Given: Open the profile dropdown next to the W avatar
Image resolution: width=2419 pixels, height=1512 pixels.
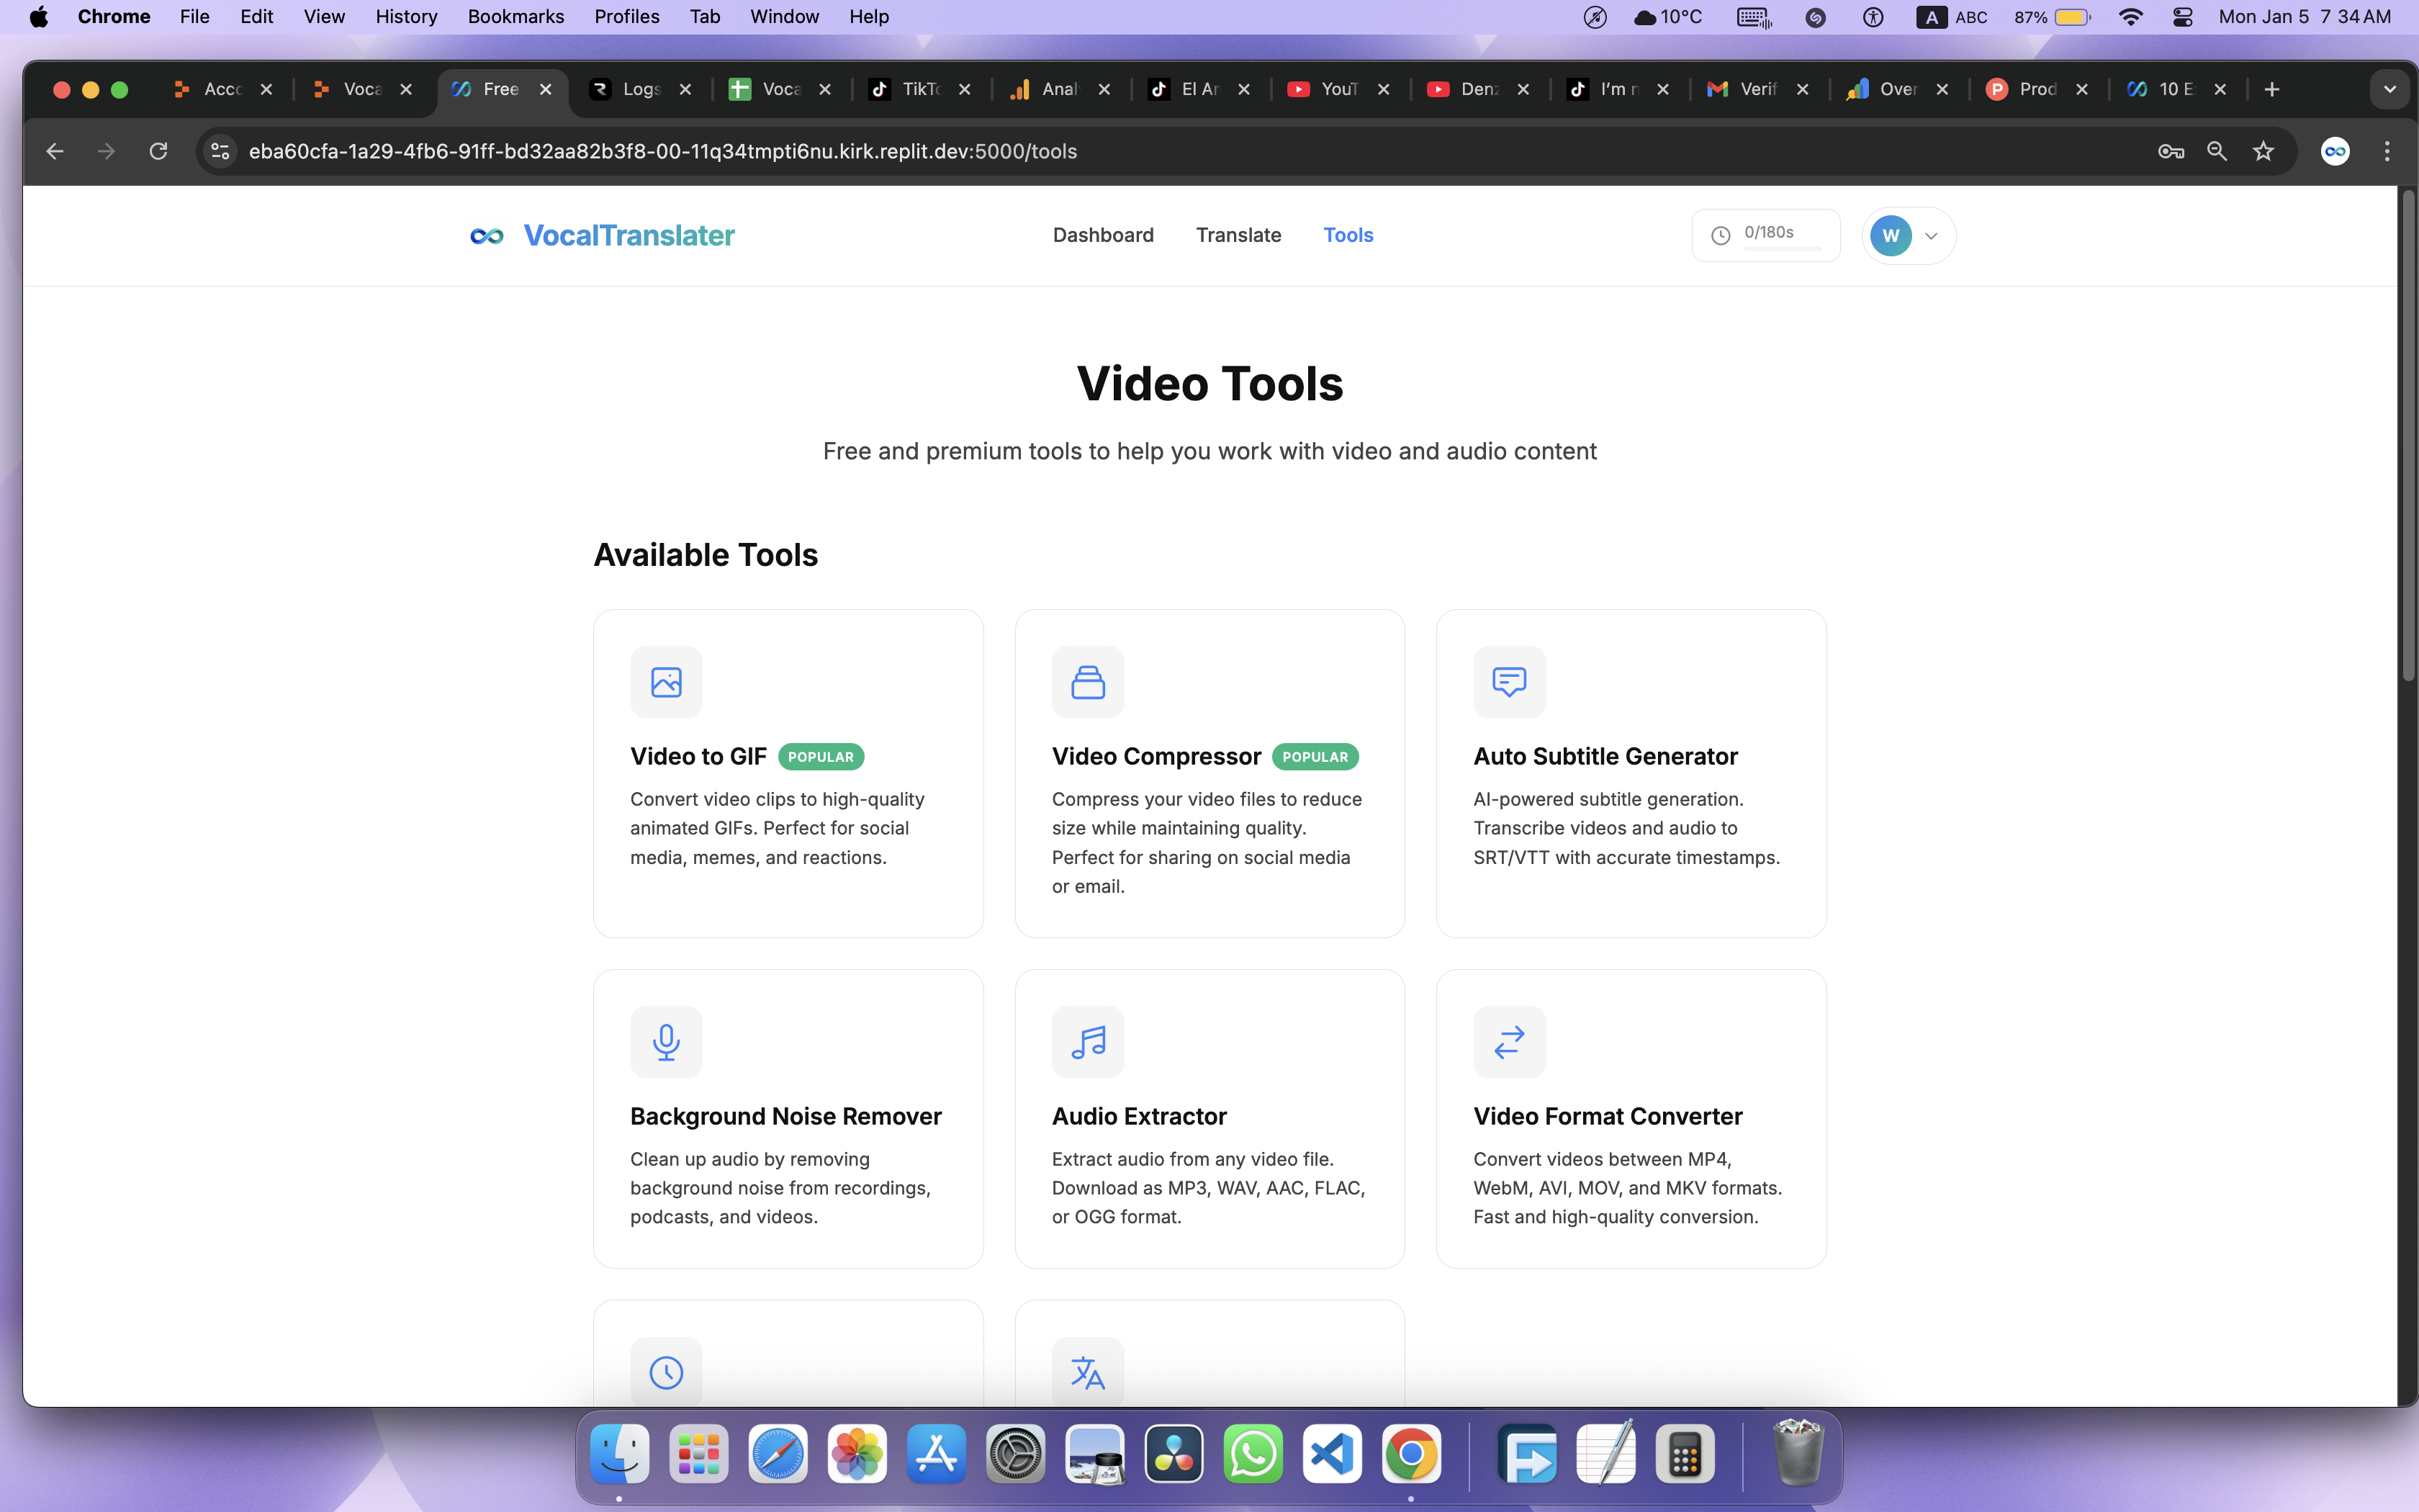Looking at the screenshot, I should [x=1929, y=236].
